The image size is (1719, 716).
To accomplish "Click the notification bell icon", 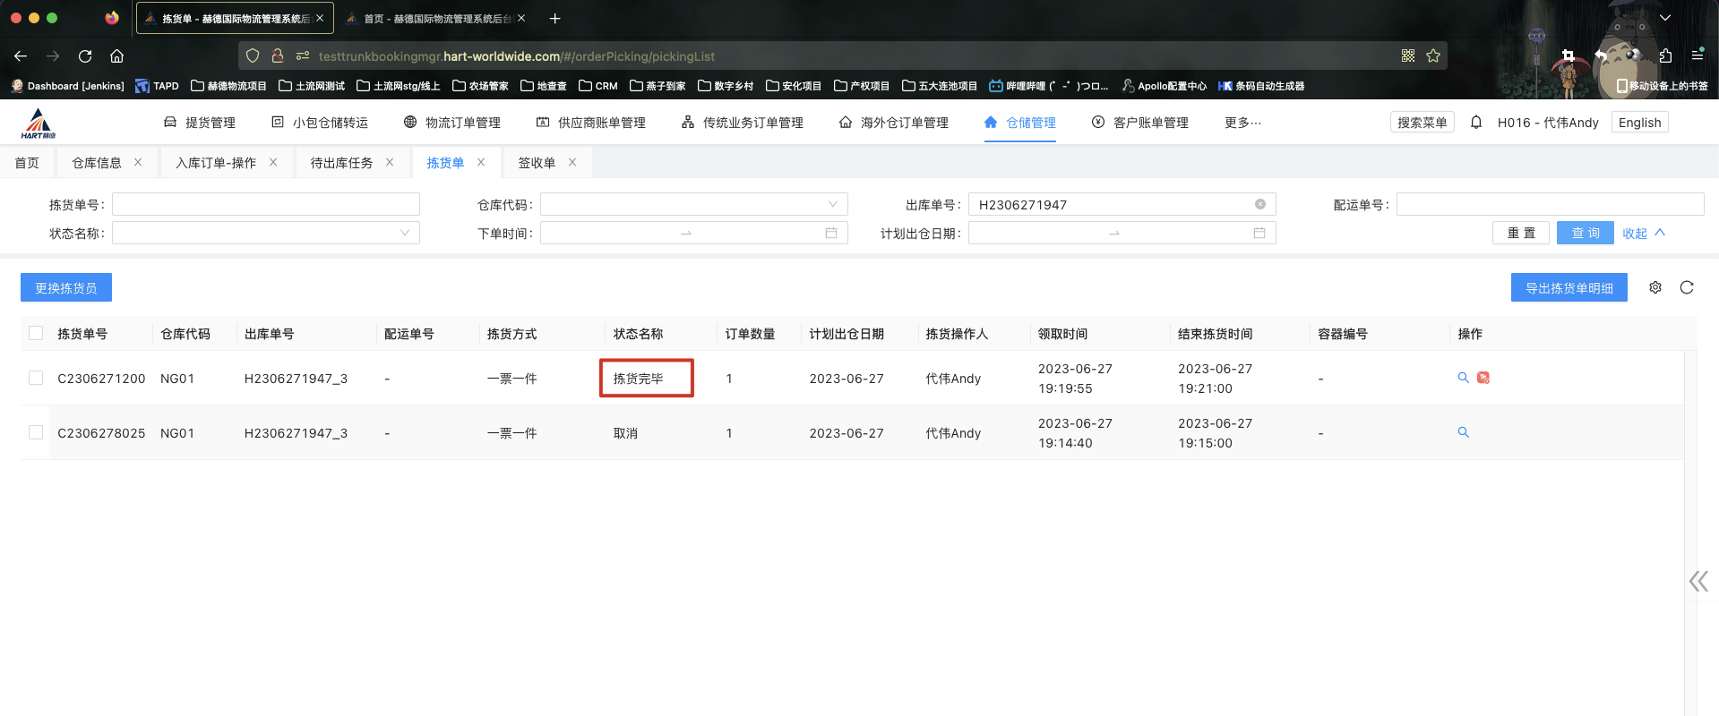I will 1475,123.
